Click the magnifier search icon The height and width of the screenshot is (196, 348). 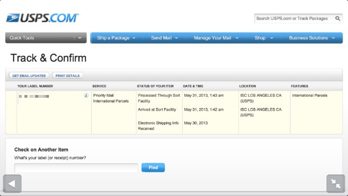point(338,18)
